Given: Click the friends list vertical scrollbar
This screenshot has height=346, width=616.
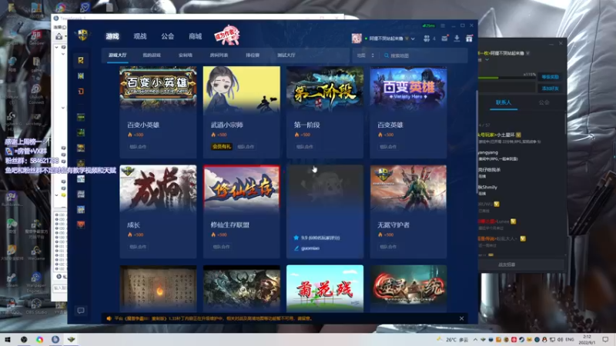Looking at the screenshot, I should [565, 125].
